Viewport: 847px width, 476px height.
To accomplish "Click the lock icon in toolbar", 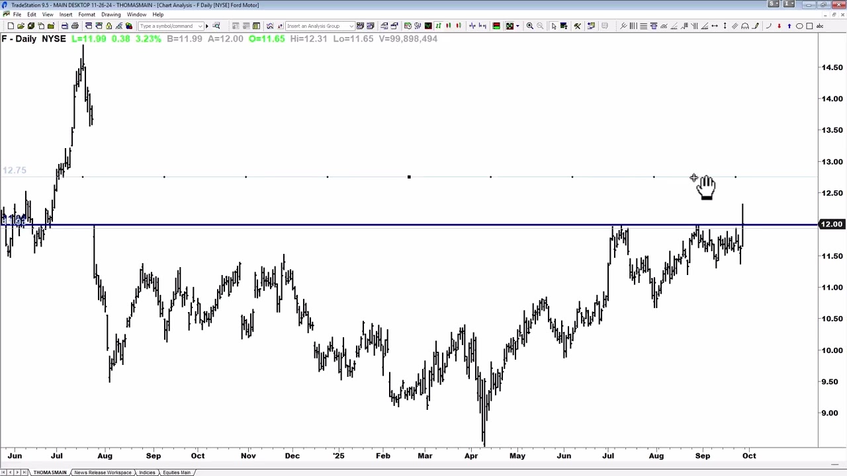I will coord(109,26).
